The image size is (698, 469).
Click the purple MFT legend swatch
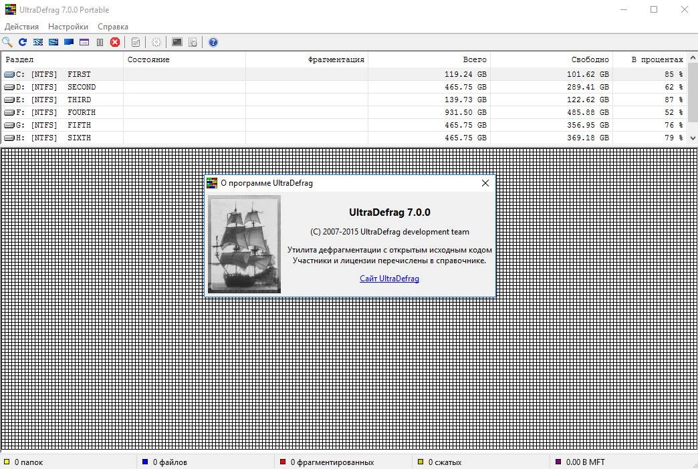click(x=558, y=462)
